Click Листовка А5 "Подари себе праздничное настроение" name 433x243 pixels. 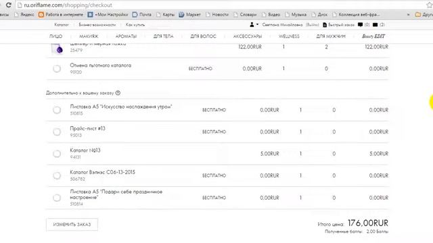point(116,194)
